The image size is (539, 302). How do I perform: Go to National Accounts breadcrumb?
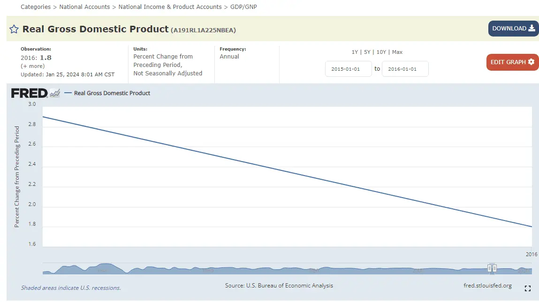pyautogui.click(x=84, y=7)
